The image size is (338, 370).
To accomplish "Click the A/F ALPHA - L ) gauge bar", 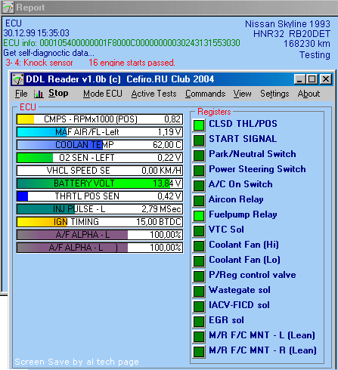I will click(x=100, y=248).
